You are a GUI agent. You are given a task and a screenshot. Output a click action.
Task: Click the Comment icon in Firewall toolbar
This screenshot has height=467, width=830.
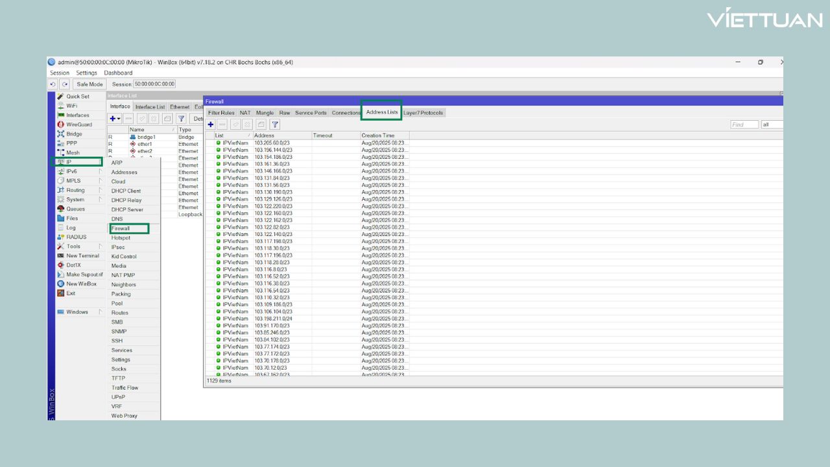261,124
